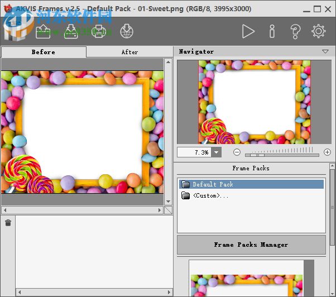This screenshot has height=297, width=336.
Task: Print the image with printer icon
Action: pos(99,31)
